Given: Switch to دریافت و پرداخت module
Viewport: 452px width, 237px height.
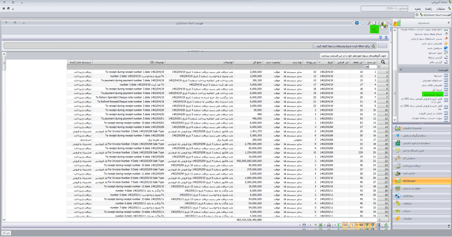Looking at the screenshot, I should coord(422,166).
